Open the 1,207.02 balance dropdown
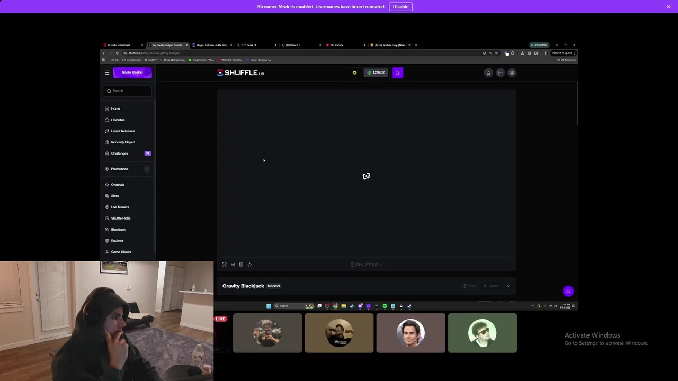 pyautogui.click(x=376, y=72)
